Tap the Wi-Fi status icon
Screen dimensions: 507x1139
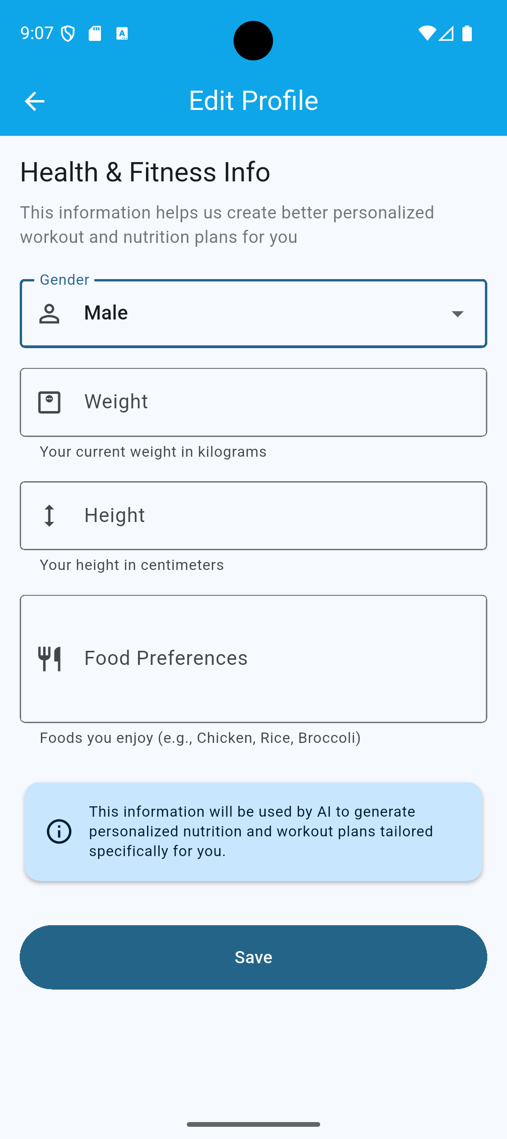427,33
